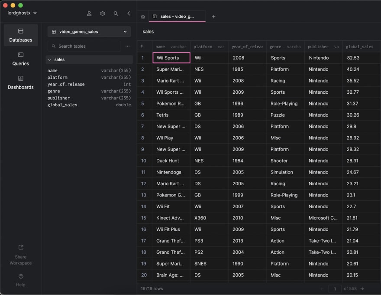Open Queries section in sidebar
The image size is (381, 295).
pyautogui.click(x=21, y=59)
